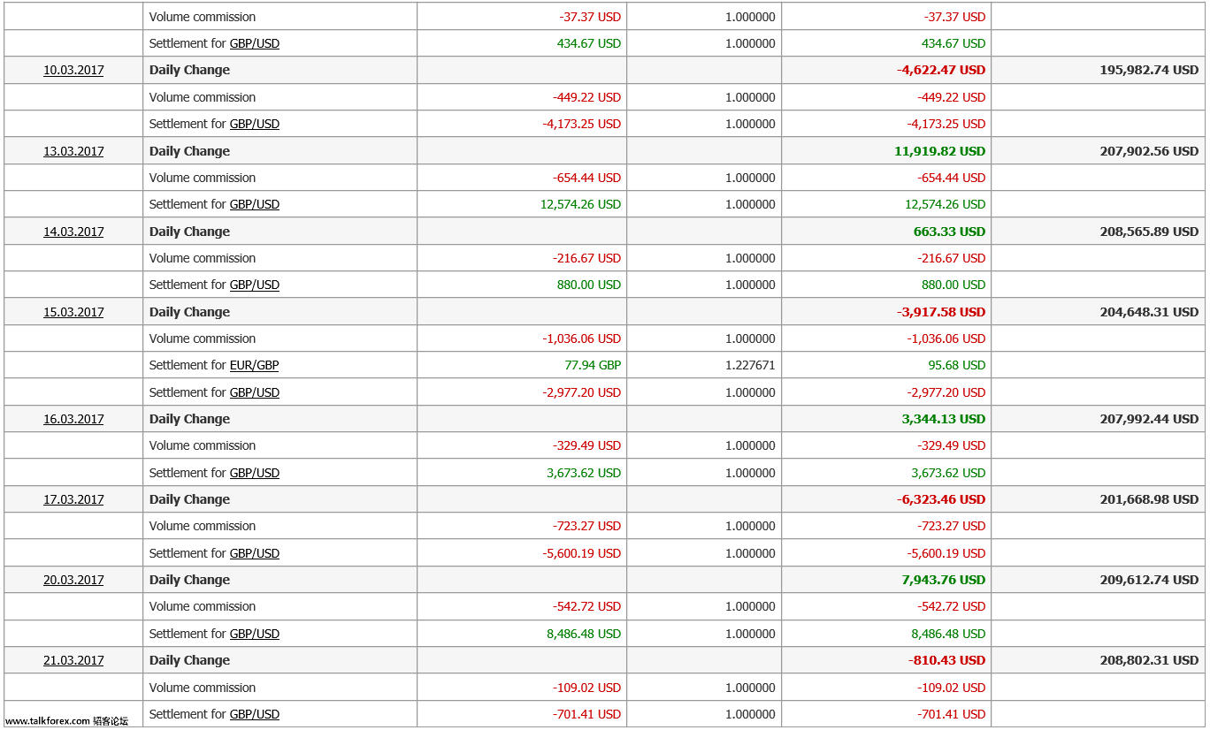This screenshot has height=730, width=1210.
Task: Select the 95.68 USD converted amount
Action: (x=957, y=365)
